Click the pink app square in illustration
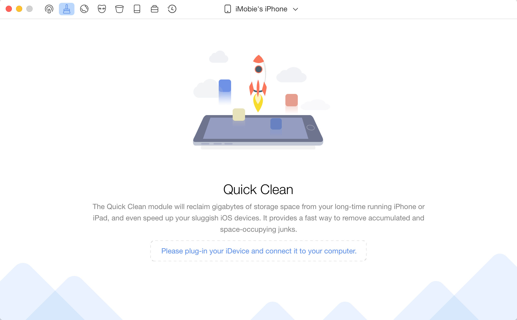 pyautogui.click(x=292, y=100)
